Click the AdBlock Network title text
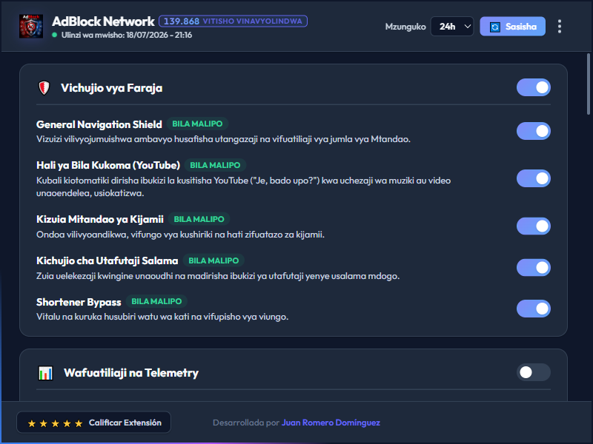This screenshot has height=444, width=593. 103,21
